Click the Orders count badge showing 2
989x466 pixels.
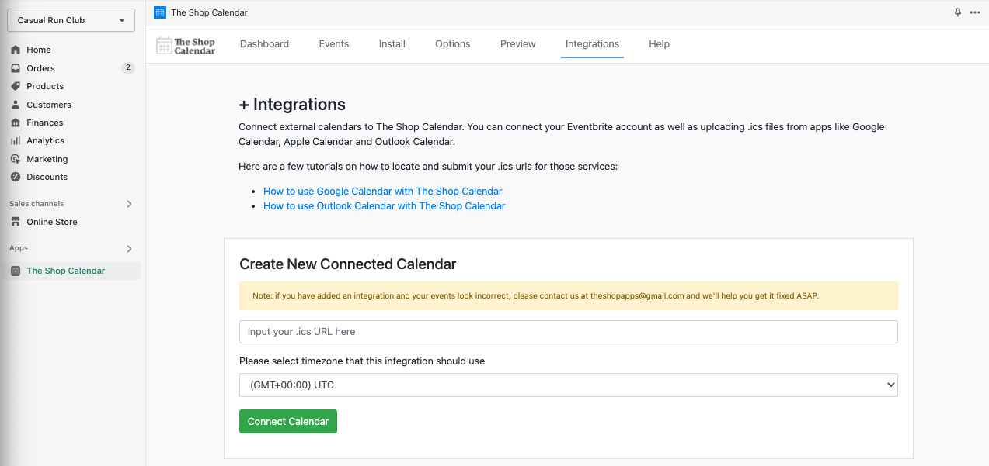click(x=127, y=68)
